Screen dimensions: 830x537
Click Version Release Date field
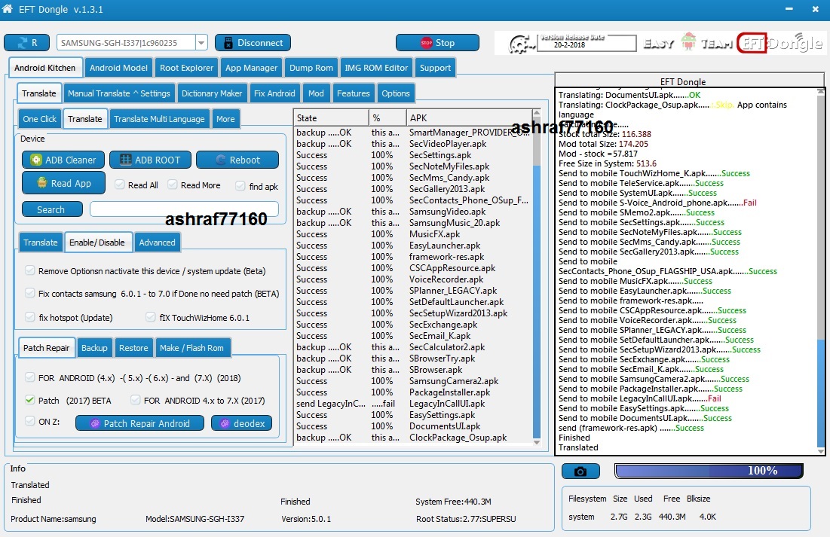point(586,43)
